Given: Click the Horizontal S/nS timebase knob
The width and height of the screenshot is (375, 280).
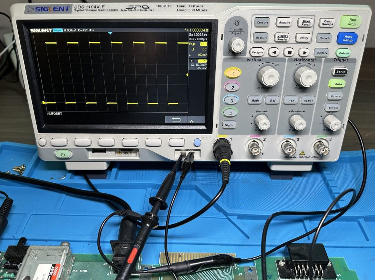Looking at the screenshot, I should [x=305, y=76].
